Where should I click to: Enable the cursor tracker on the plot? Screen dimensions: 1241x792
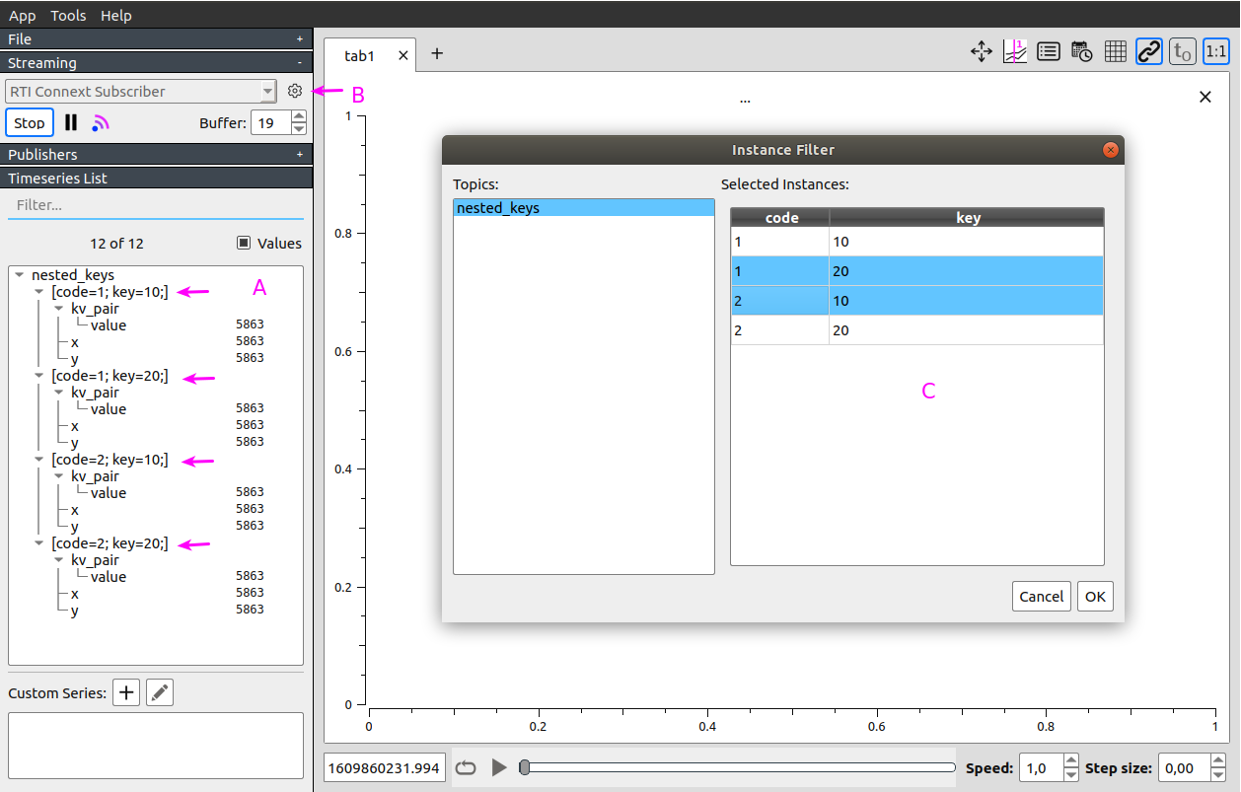coord(1014,50)
